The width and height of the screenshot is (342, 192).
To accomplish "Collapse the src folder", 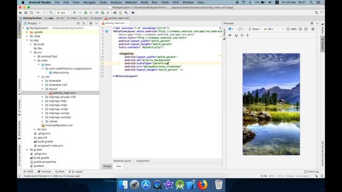I will (31, 52).
